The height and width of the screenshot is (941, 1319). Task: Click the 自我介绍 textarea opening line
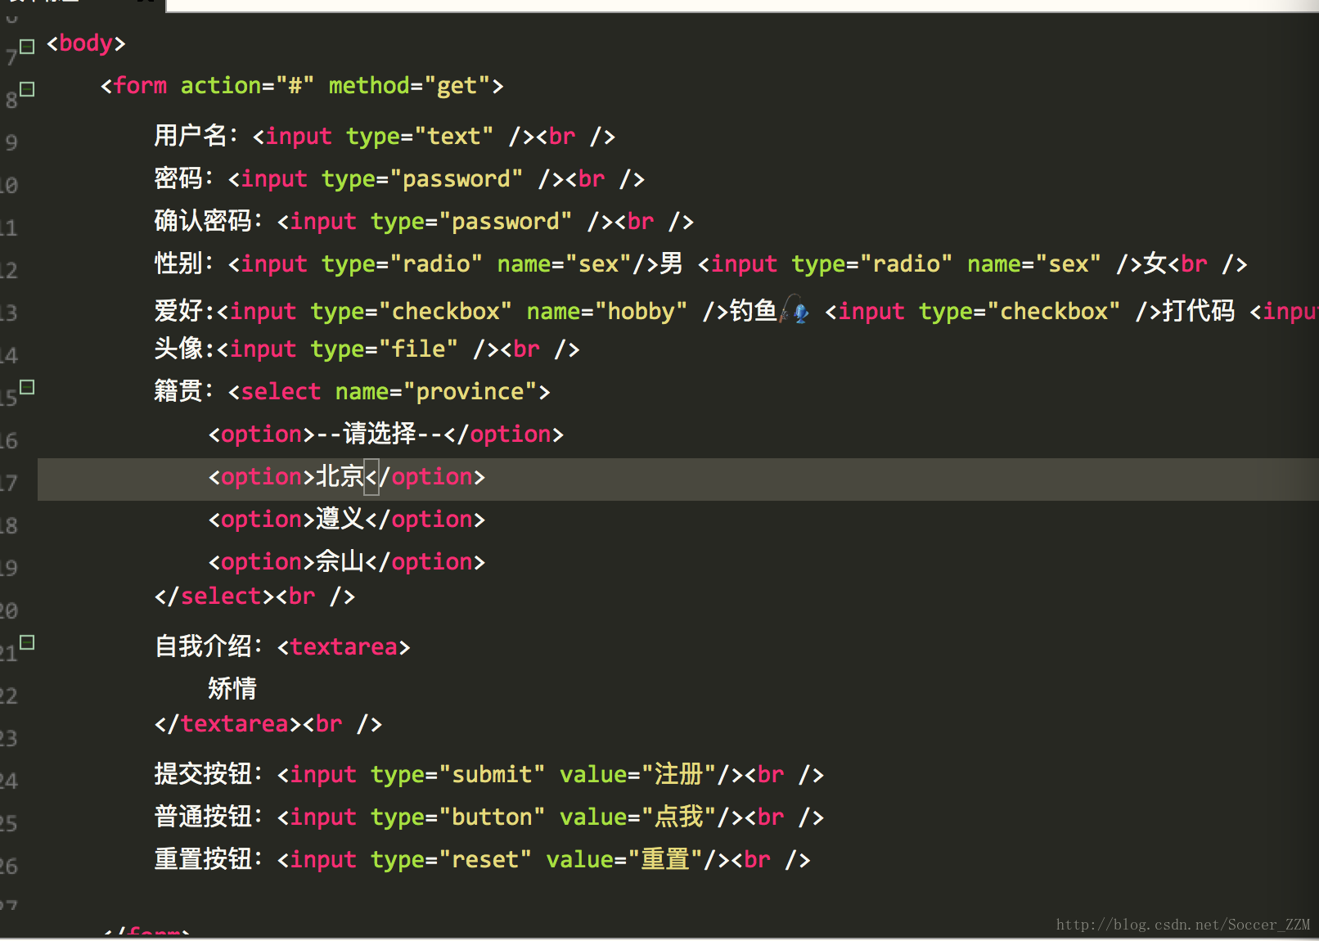tap(282, 646)
